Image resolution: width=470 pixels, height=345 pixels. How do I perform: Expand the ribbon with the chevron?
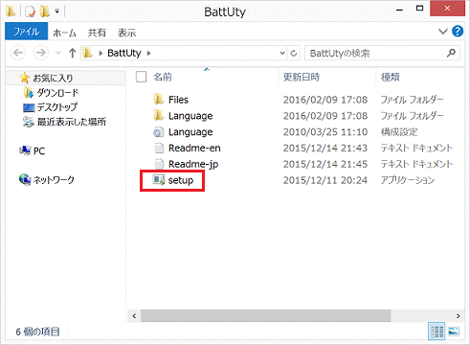pos(443,32)
